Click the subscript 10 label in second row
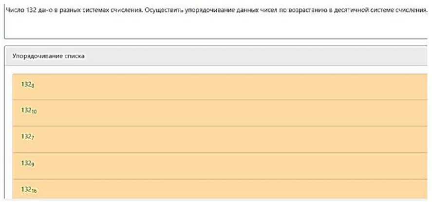The image size is (432, 202). [35, 112]
